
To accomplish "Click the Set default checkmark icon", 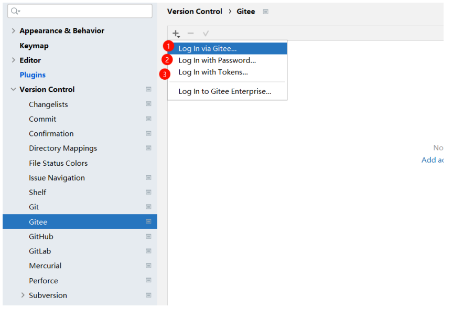I will [206, 34].
